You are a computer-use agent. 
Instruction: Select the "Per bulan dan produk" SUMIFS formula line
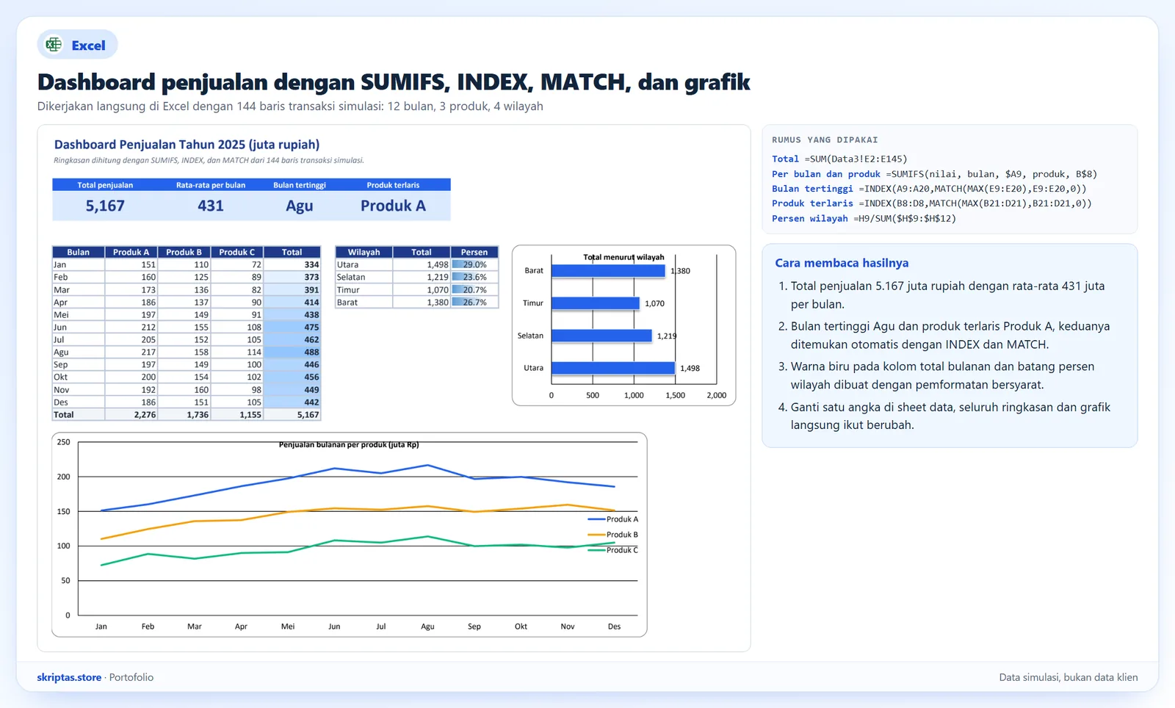coord(934,174)
